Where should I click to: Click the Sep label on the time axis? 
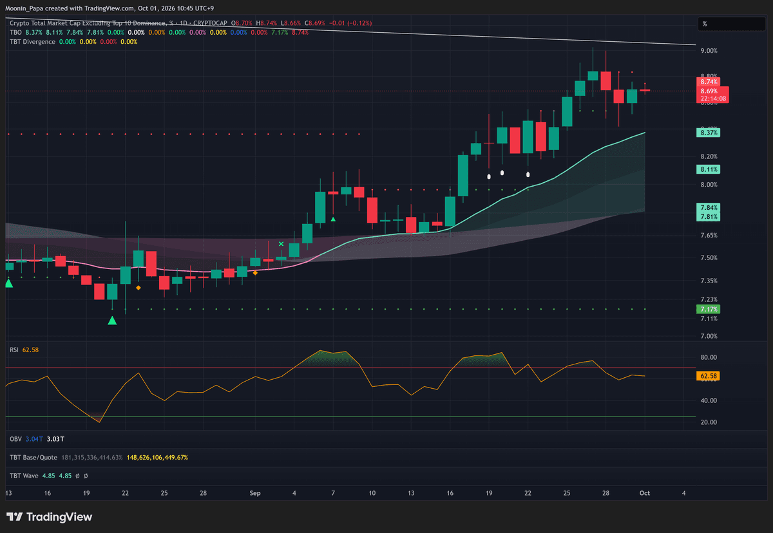(x=255, y=492)
